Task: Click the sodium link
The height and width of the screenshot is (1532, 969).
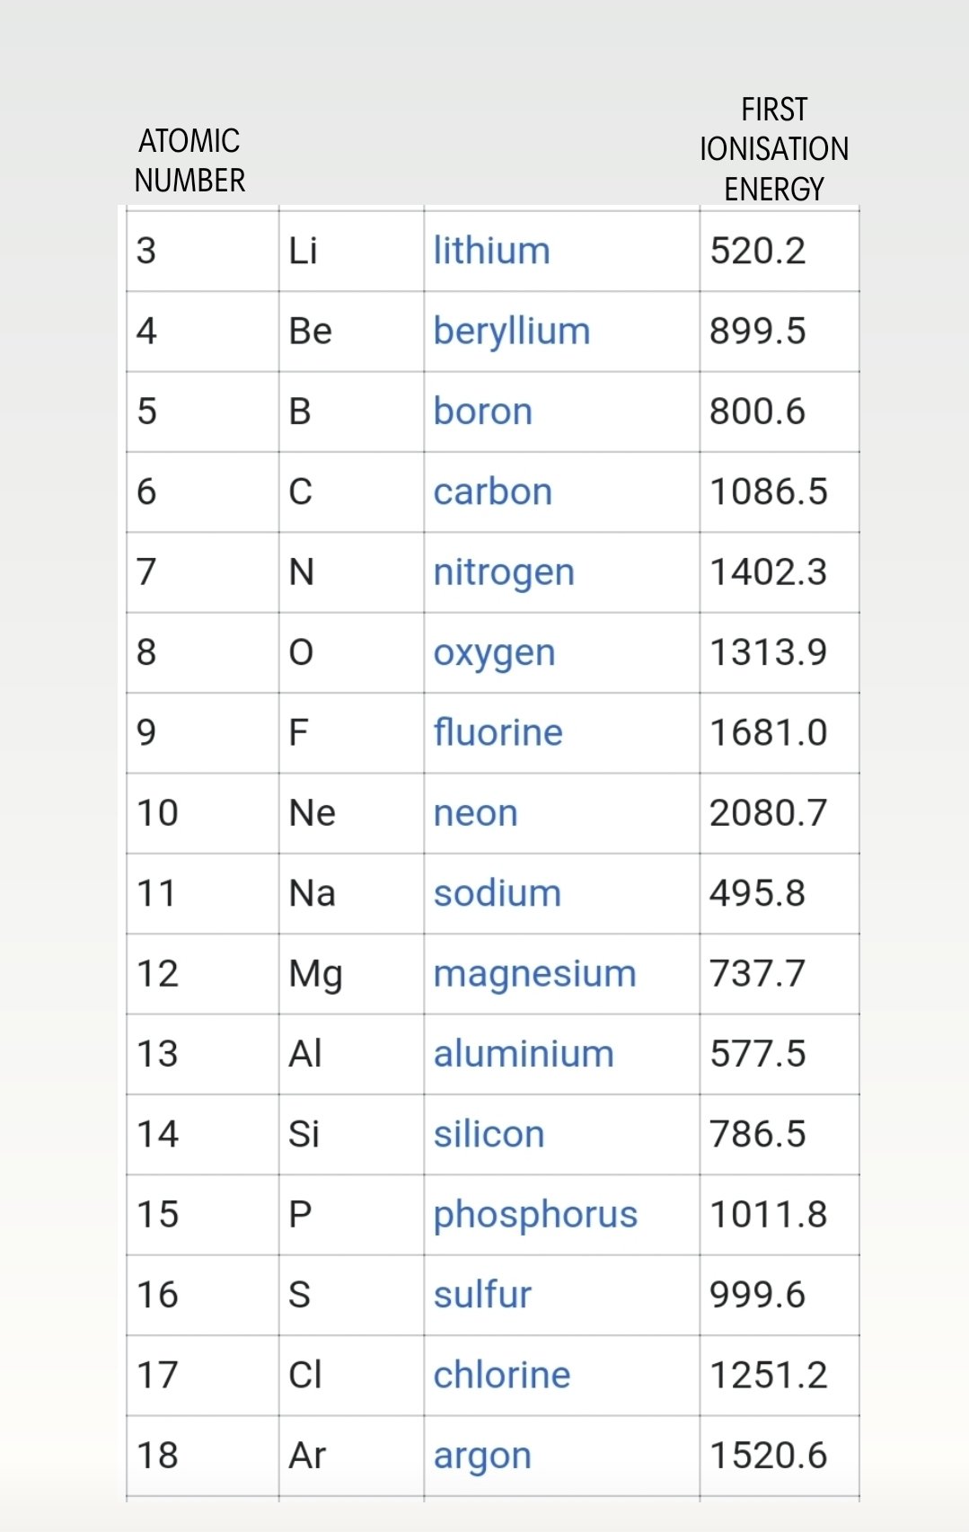Action: [497, 893]
